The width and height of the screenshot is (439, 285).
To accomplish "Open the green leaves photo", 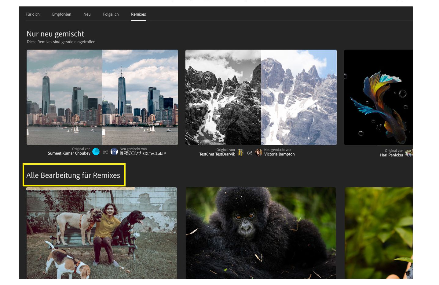I will pyautogui.click(x=379, y=233).
